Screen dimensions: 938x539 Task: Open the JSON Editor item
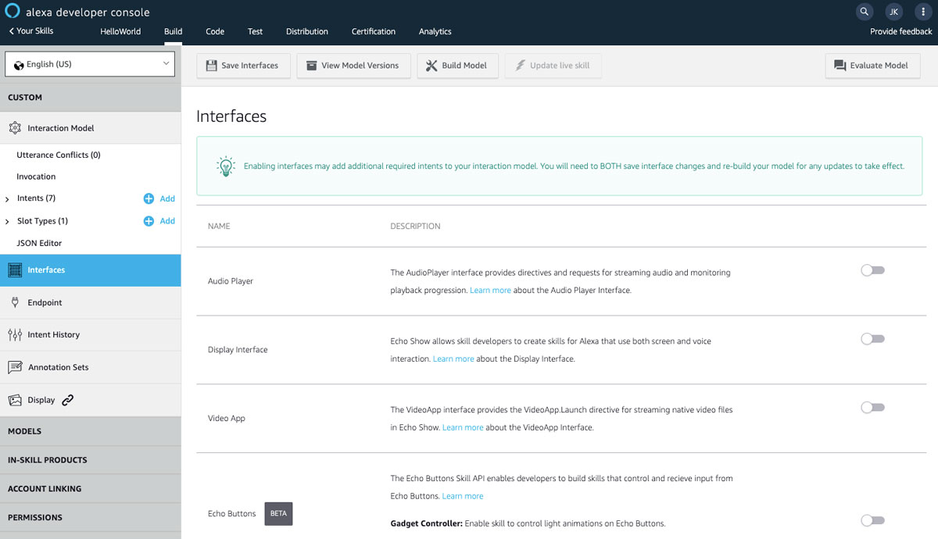pos(39,243)
